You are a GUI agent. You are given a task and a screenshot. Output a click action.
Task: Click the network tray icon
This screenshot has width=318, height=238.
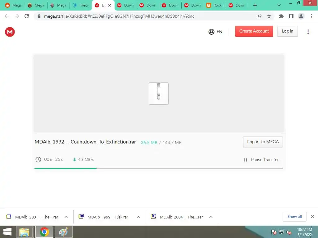pos(281,232)
